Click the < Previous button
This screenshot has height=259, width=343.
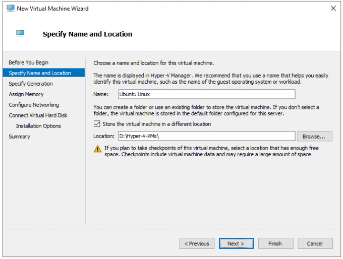(197, 243)
